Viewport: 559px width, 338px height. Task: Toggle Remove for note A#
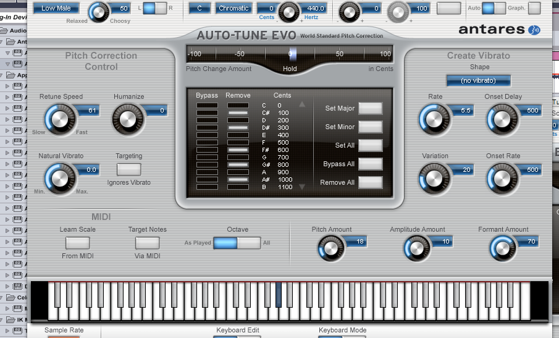pos(238,179)
